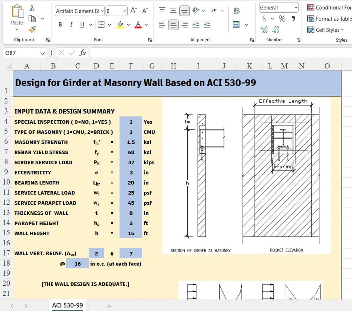
Task: Open the font name dropdown
Action: coord(102,11)
